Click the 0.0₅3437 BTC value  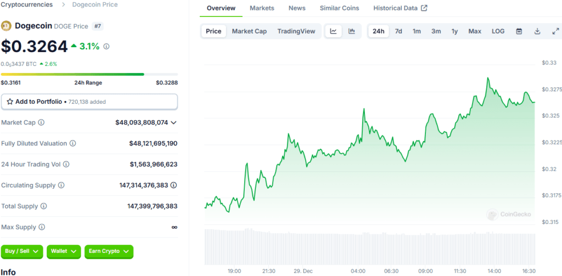coord(19,64)
